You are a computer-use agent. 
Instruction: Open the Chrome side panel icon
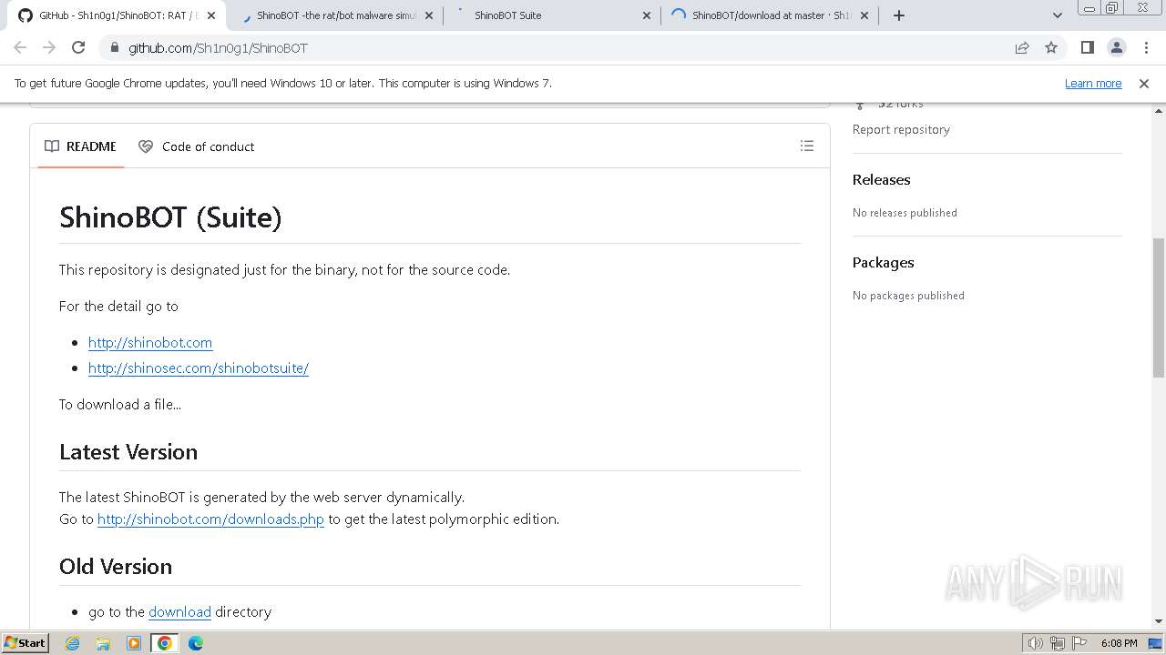[x=1087, y=47]
